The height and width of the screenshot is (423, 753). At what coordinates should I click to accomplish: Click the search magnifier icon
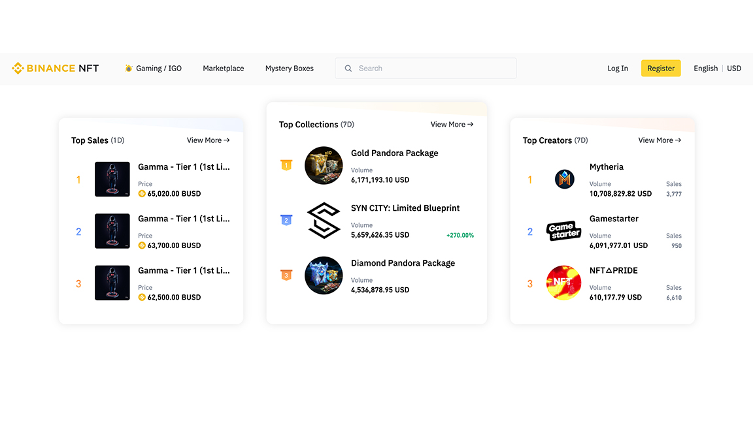click(x=348, y=68)
